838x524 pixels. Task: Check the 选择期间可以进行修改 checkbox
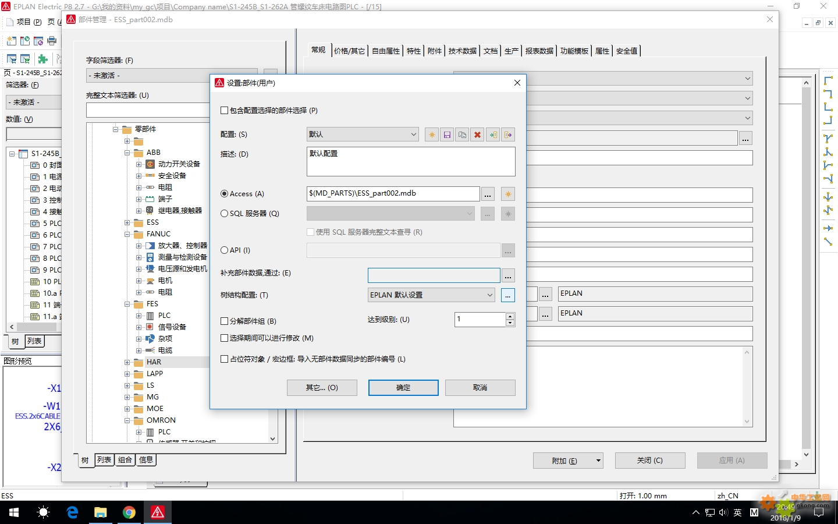point(224,338)
